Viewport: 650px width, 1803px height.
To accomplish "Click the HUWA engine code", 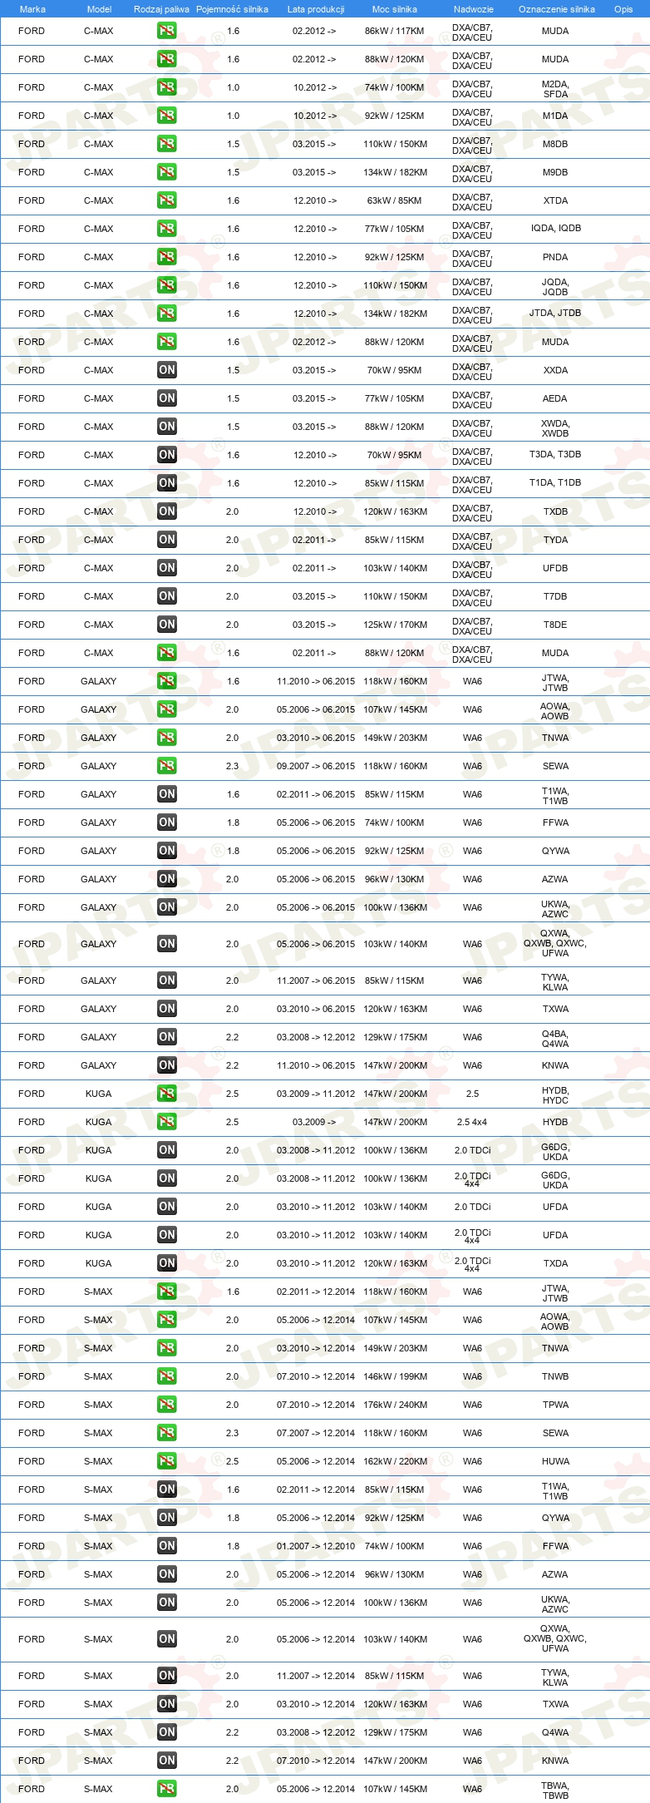I will [555, 1461].
